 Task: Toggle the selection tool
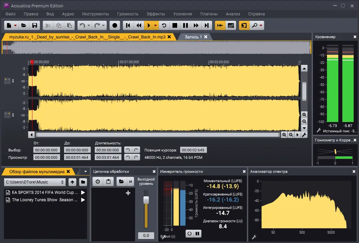click(x=244, y=25)
